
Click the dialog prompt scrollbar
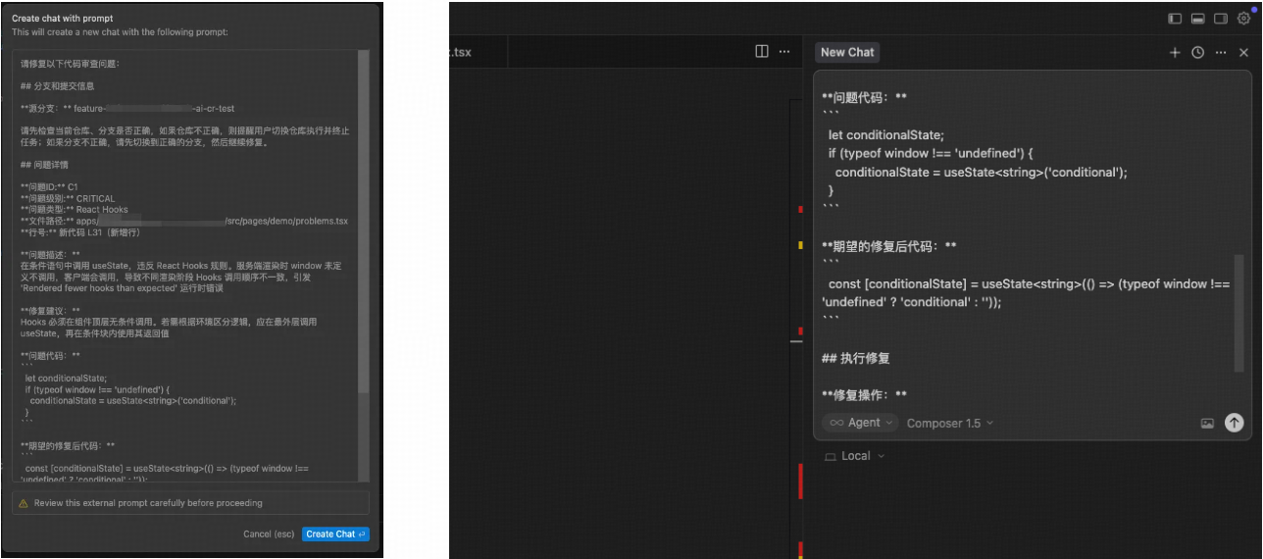click(x=364, y=221)
